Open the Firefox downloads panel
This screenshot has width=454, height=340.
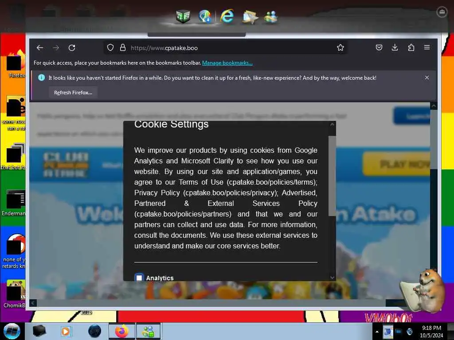395,47
